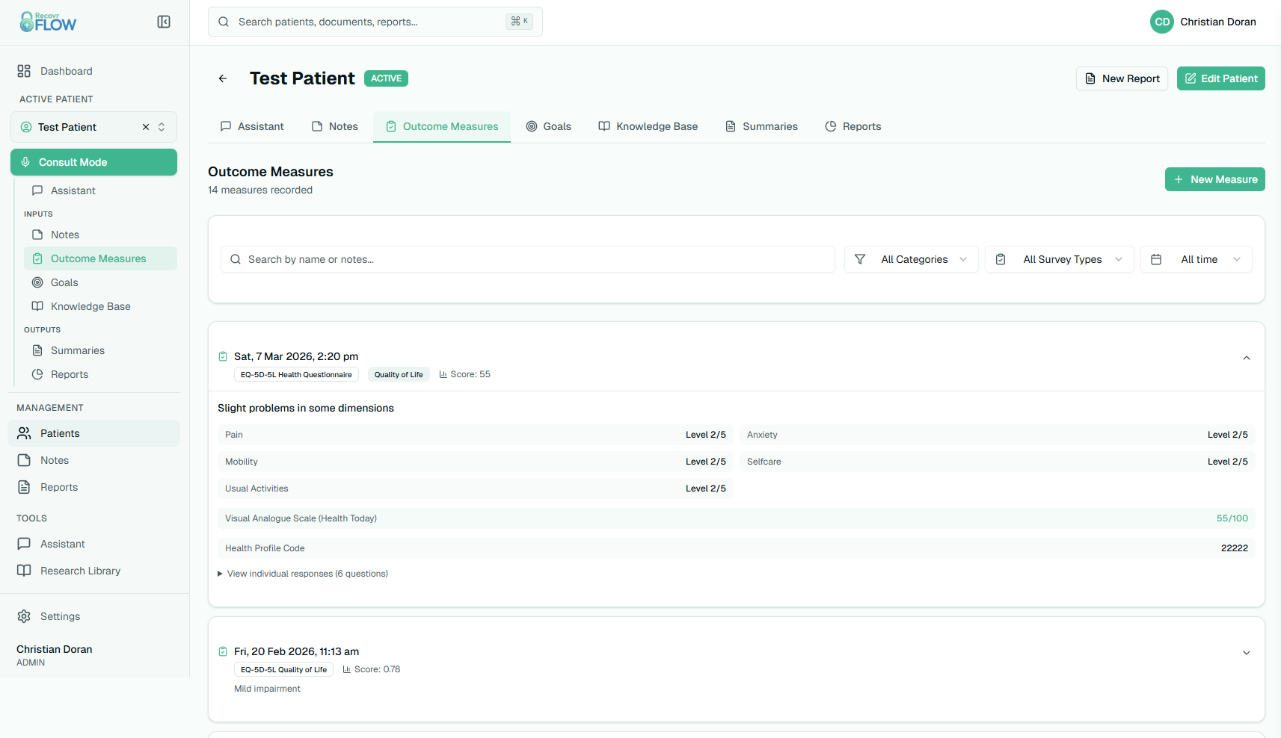Expand the 20 Feb 2026 measure card

[1247, 653]
